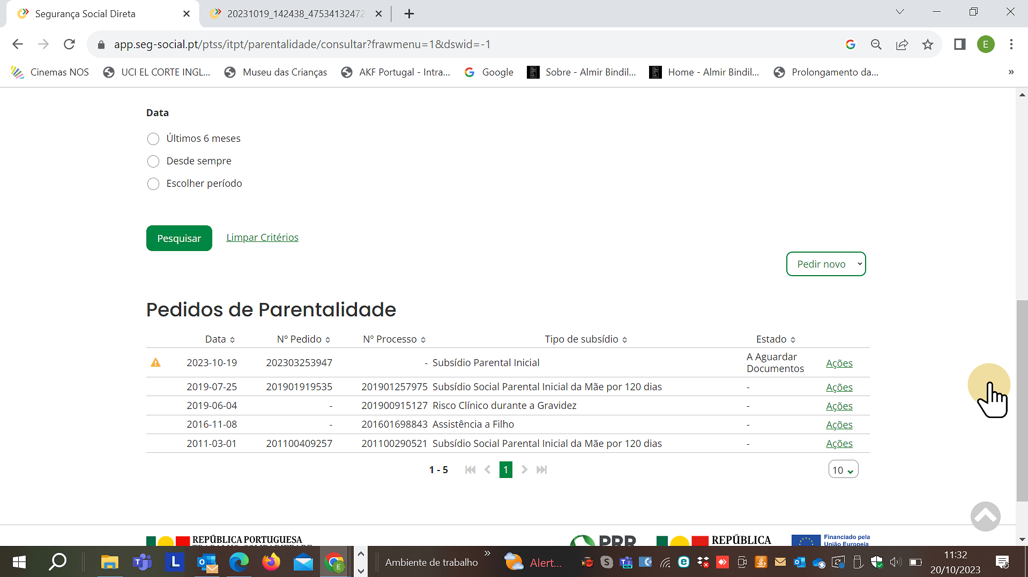Image resolution: width=1028 pixels, height=577 pixels.
Task: Go to last page of results
Action: [x=542, y=470]
